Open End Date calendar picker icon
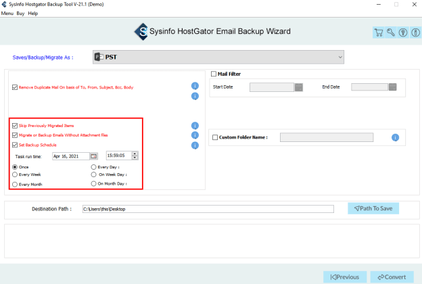This screenshot has height=284, width=422. coord(393,87)
